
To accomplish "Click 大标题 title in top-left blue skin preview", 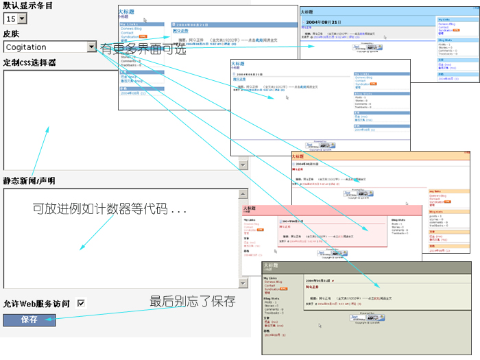I will click(125, 12).
